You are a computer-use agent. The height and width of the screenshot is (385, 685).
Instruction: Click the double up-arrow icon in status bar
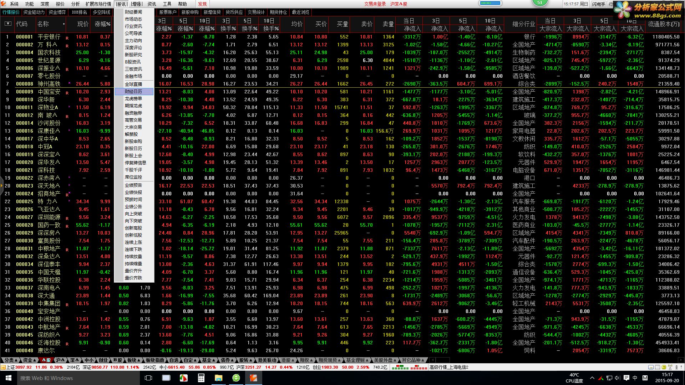pos(676,367)
